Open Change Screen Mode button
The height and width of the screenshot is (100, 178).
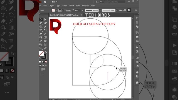pyautogui.click(x=43, y=69)
